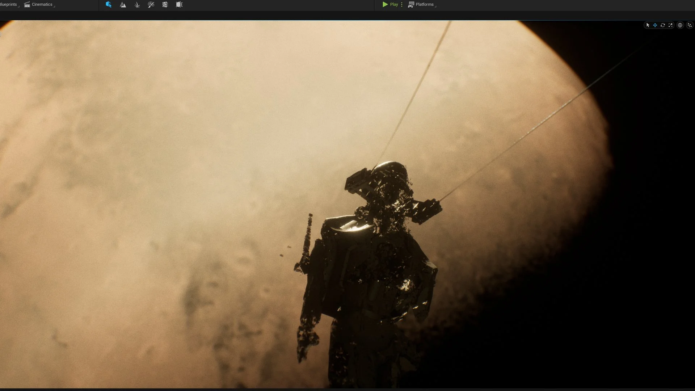This screenshot has width=695, height=391.
Task: Open the Cinematics dropdown menu
Action: pyautogui.click(x=39, y=5)
